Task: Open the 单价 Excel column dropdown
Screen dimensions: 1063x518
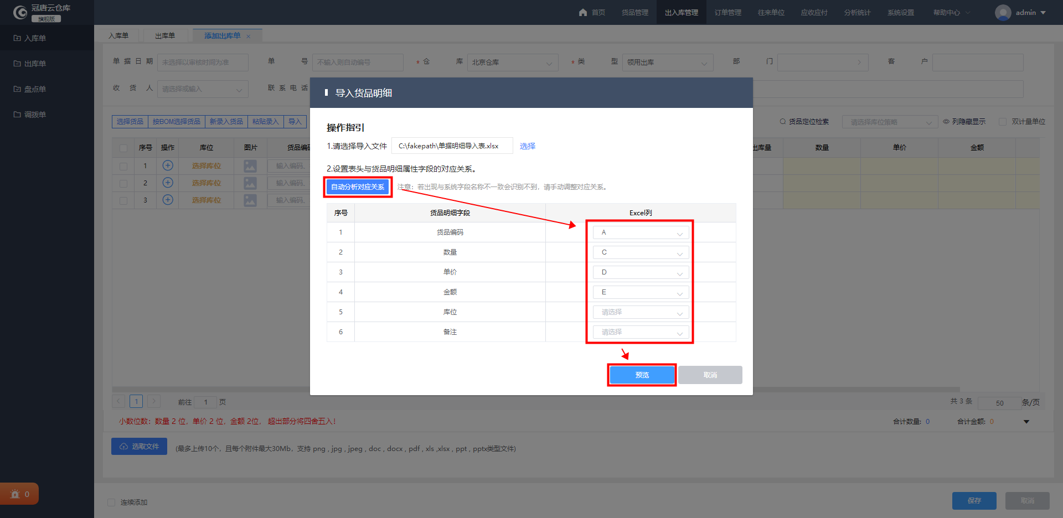Action: [x=641, y=272]
